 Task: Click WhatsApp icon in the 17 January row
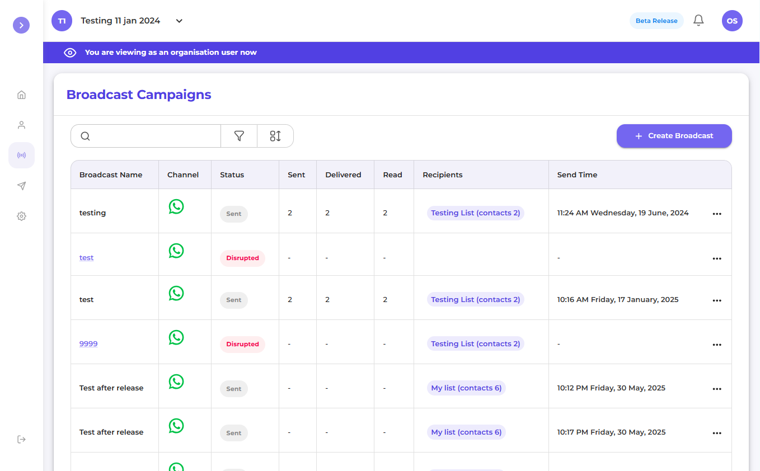point(176,293)
